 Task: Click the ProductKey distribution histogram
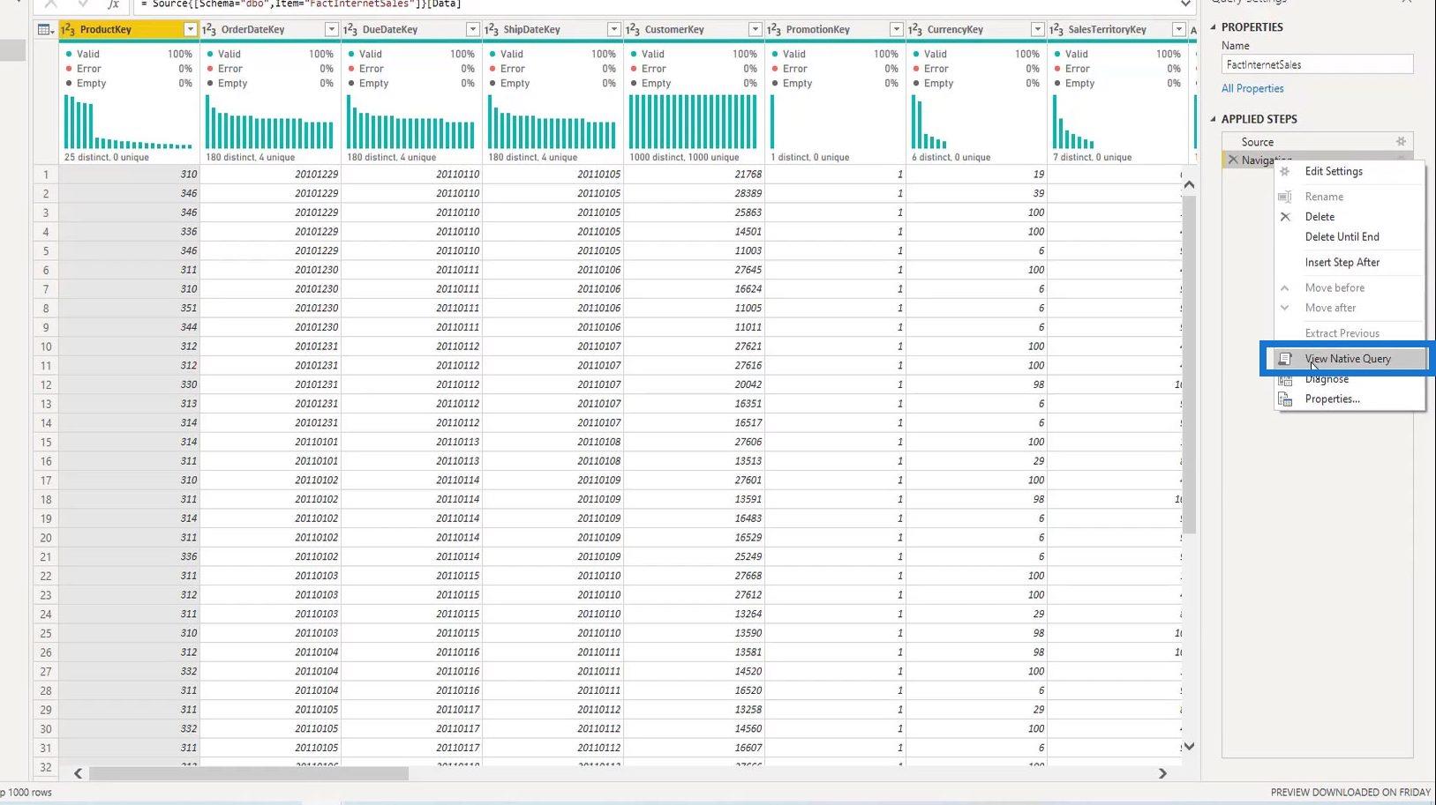pos(128,122)
